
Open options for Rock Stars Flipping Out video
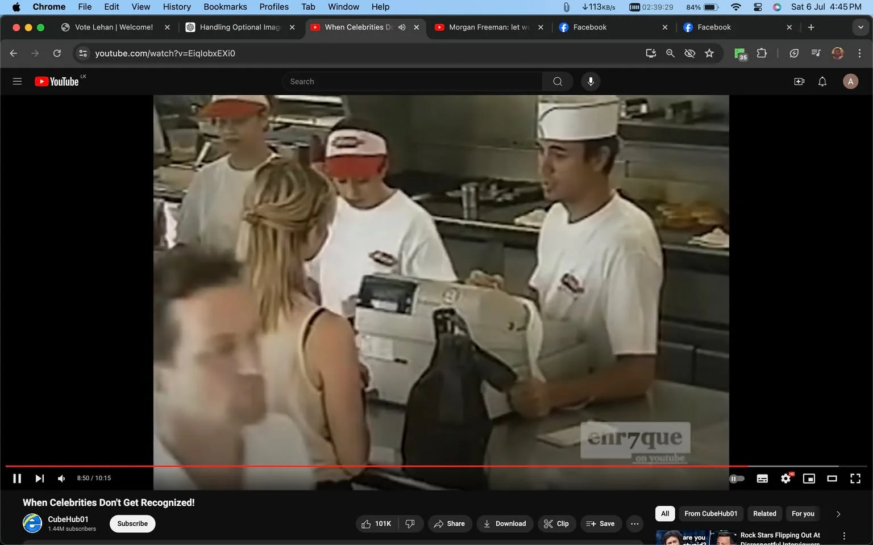(x=844, y=536)
